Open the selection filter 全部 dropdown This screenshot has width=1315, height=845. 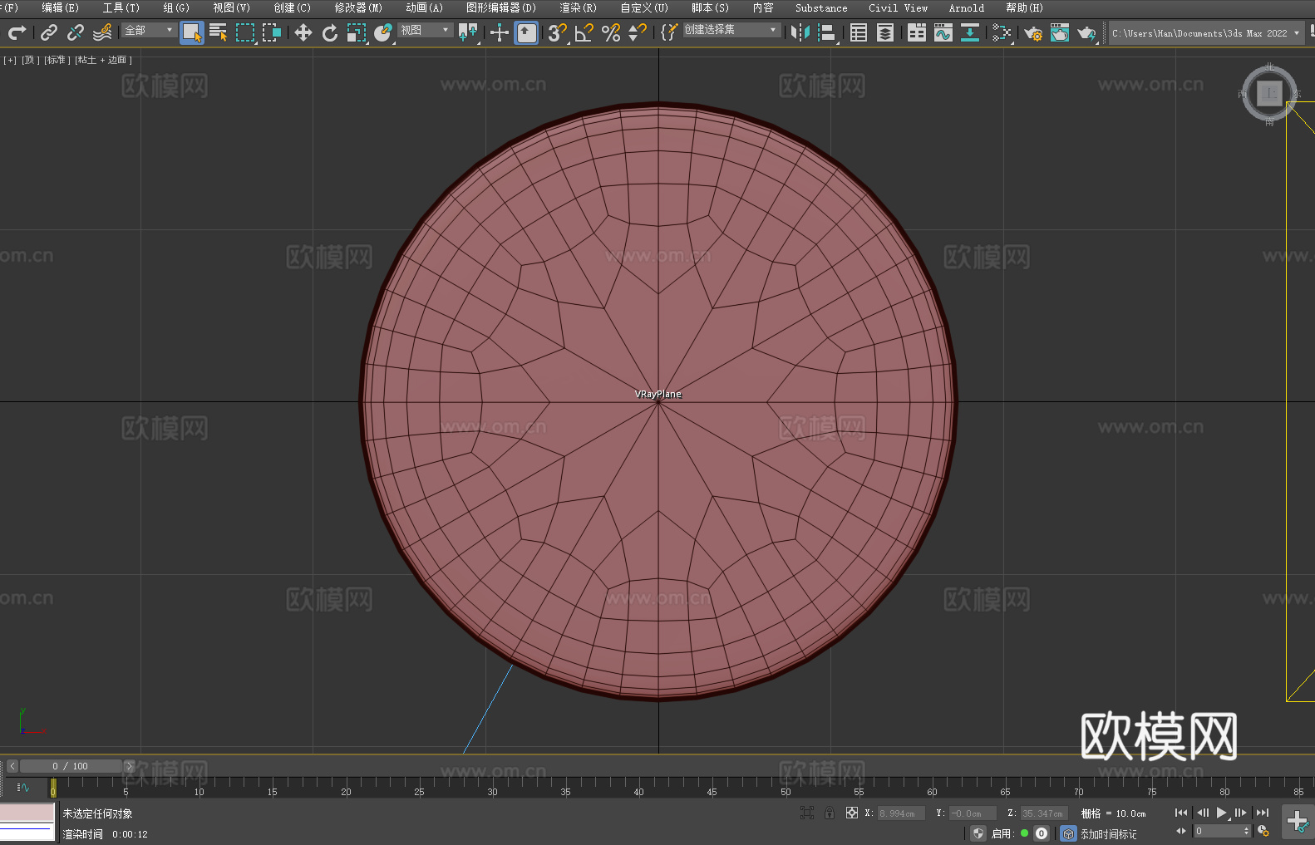(149, 30)
